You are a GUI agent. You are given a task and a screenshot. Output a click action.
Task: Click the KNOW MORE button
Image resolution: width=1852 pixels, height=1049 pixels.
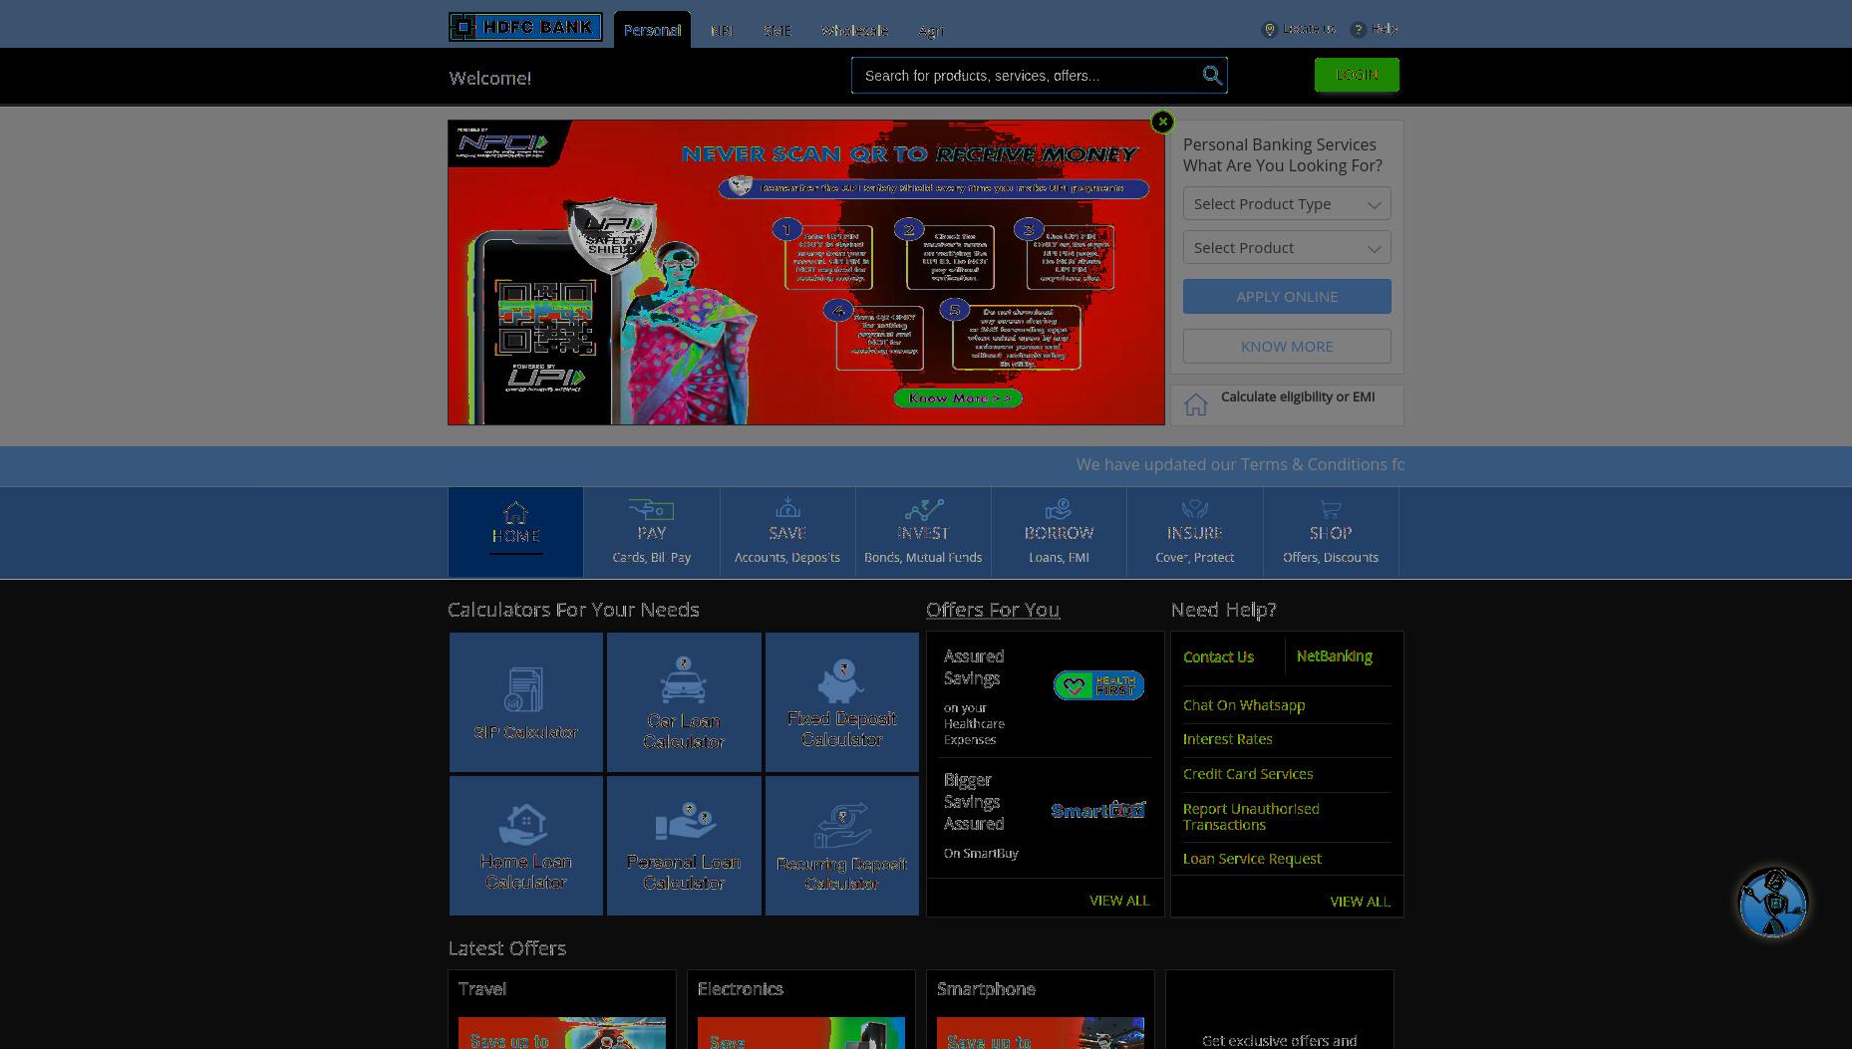[1287, 347]
